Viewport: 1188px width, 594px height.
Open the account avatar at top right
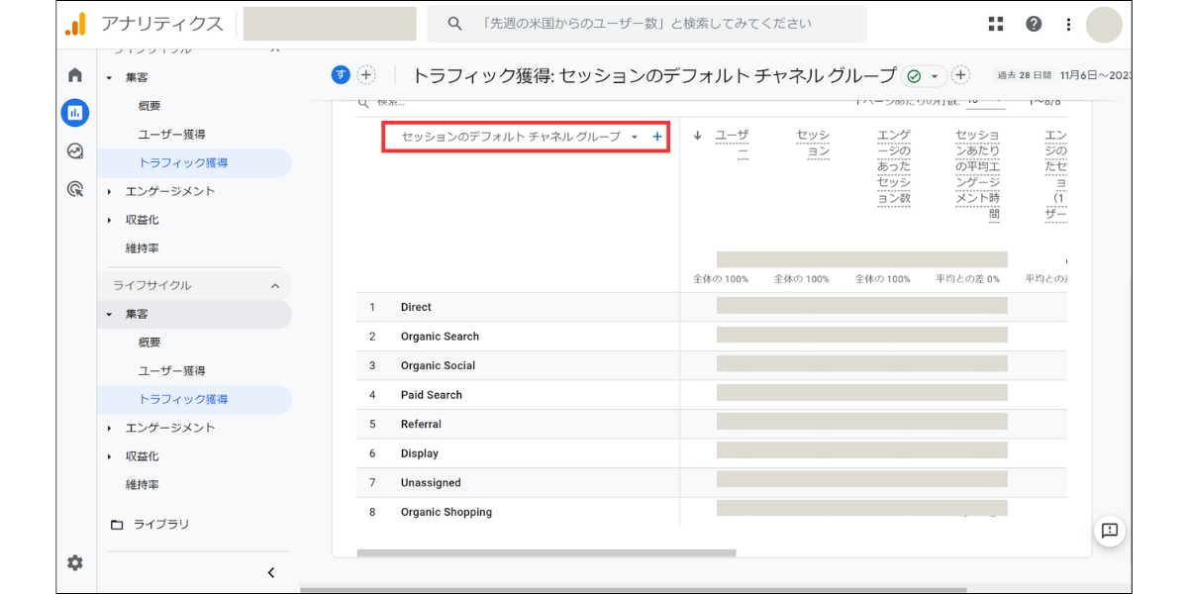pyautogui.click(x=1104, y=24)
